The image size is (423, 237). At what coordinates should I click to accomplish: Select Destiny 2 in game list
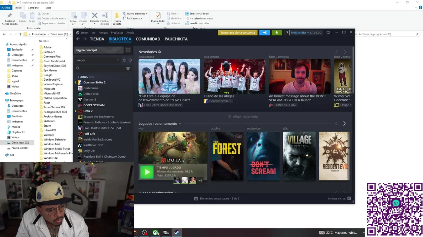[90, 99]
